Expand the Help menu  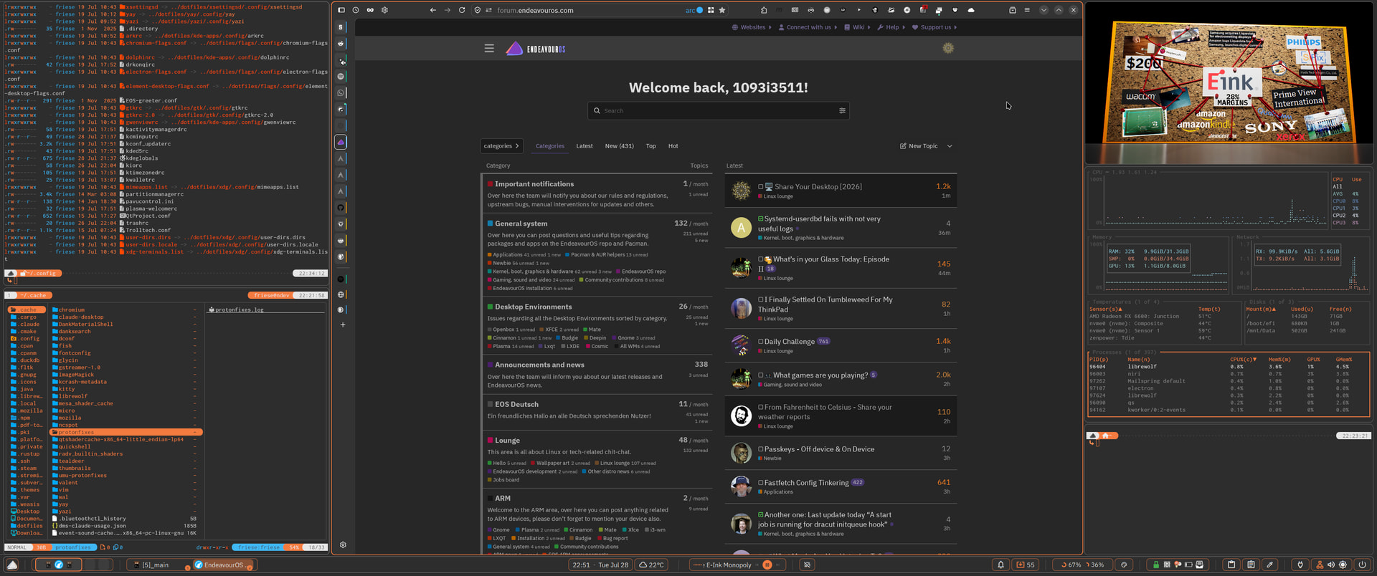coord(891,27)
